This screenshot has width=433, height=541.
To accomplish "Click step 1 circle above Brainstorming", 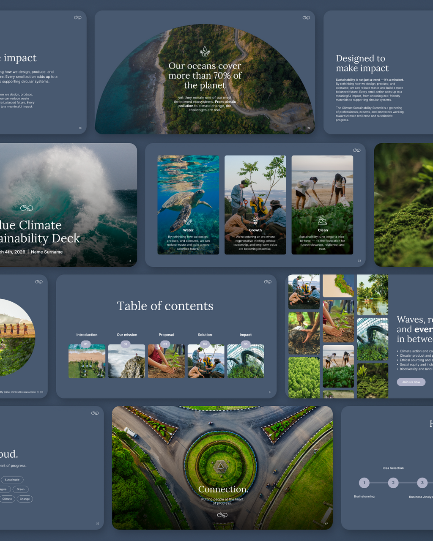I will (364, 483).
